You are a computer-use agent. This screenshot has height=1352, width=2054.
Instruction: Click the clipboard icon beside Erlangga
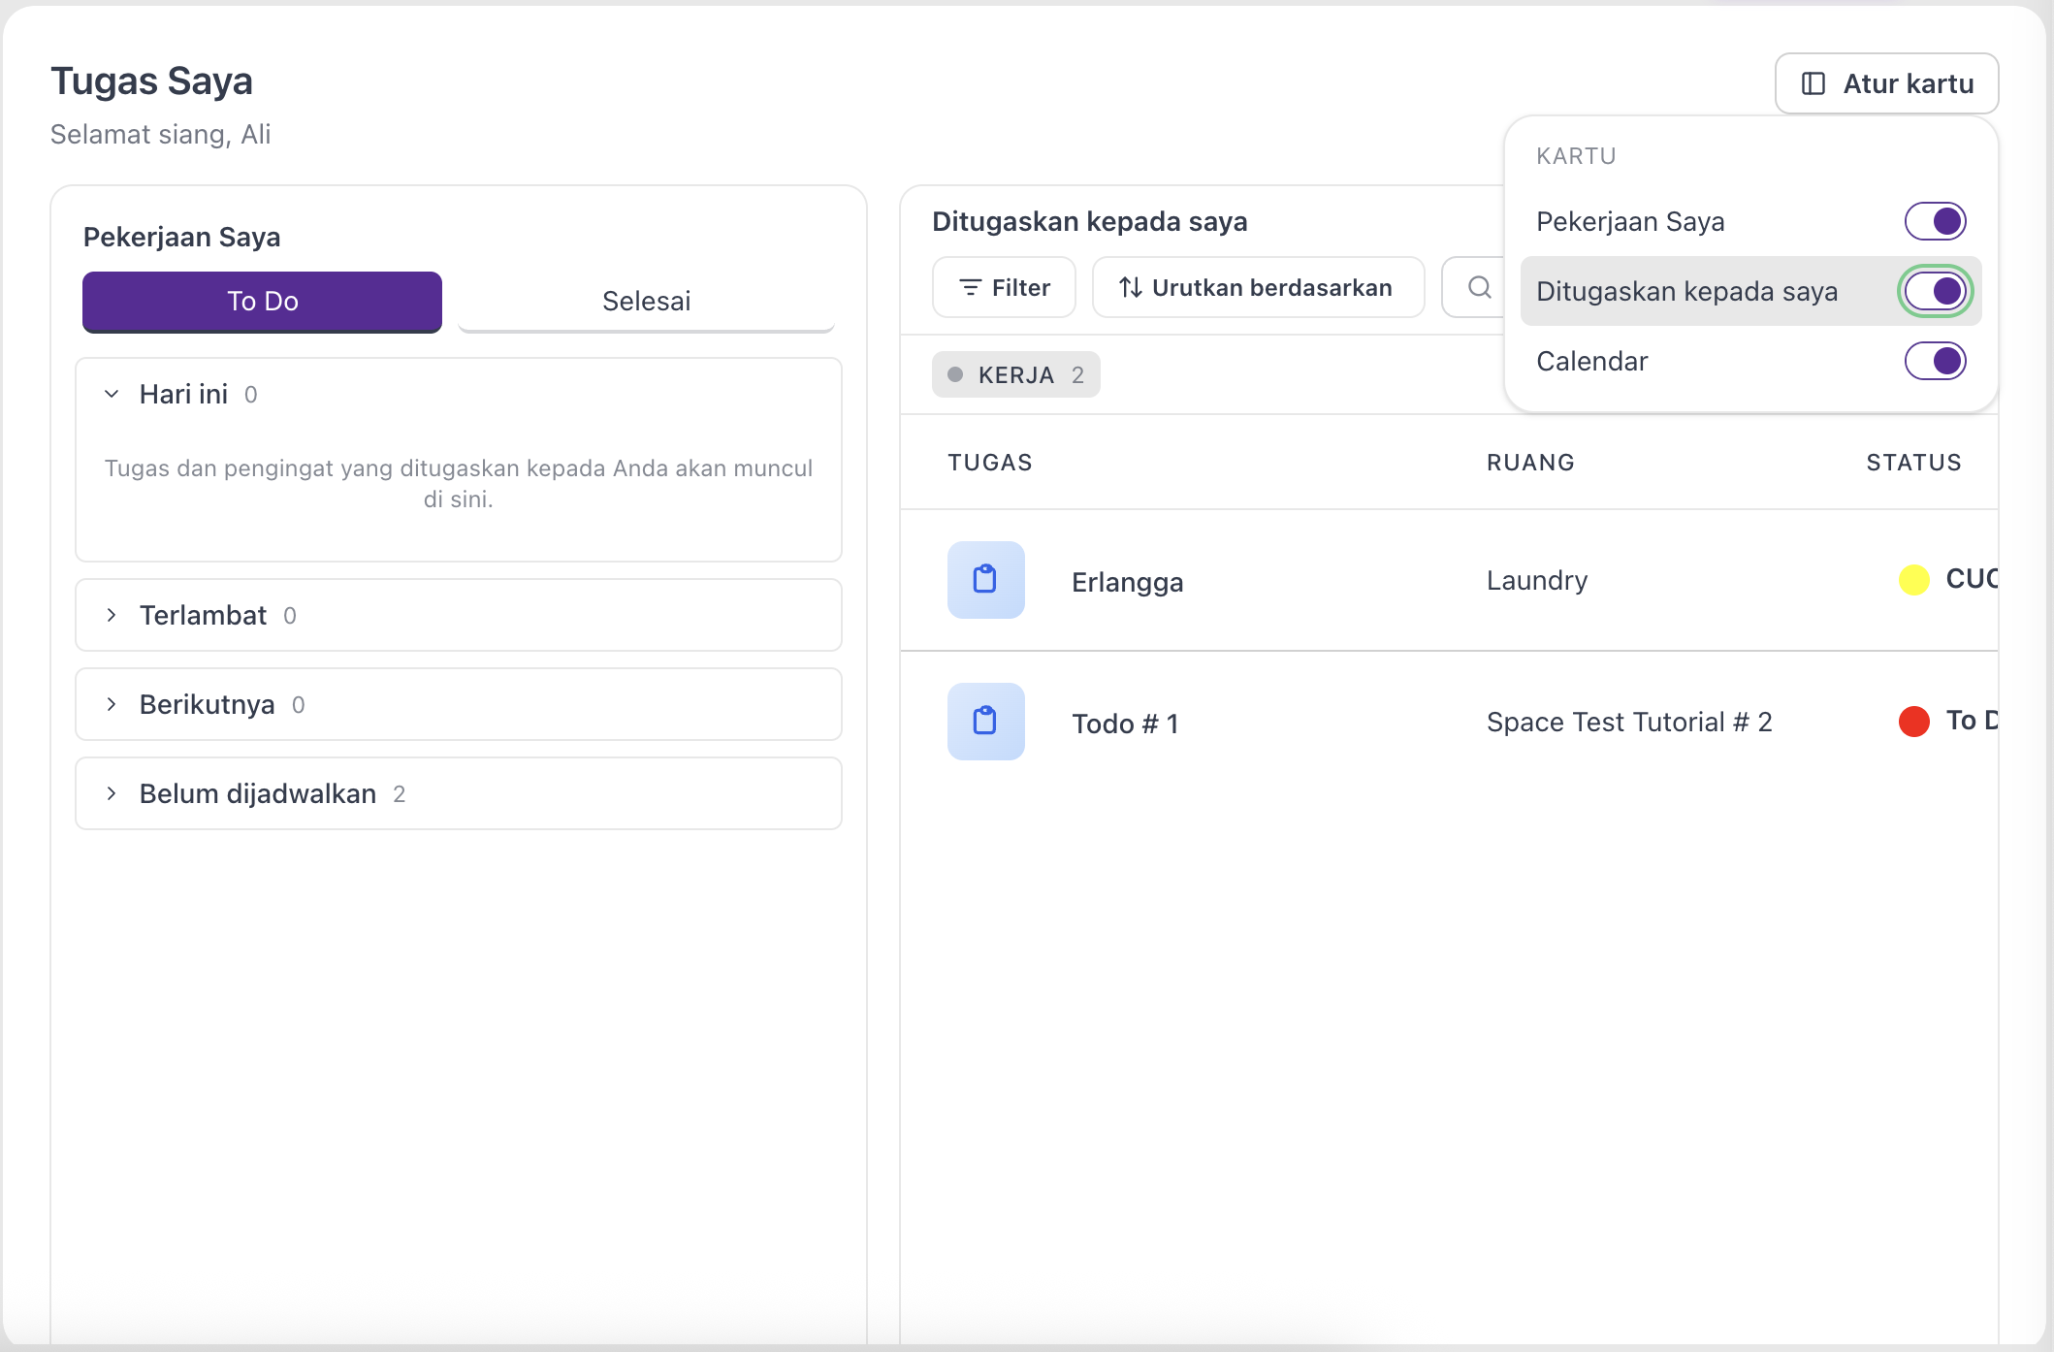(x=985, y=580)
